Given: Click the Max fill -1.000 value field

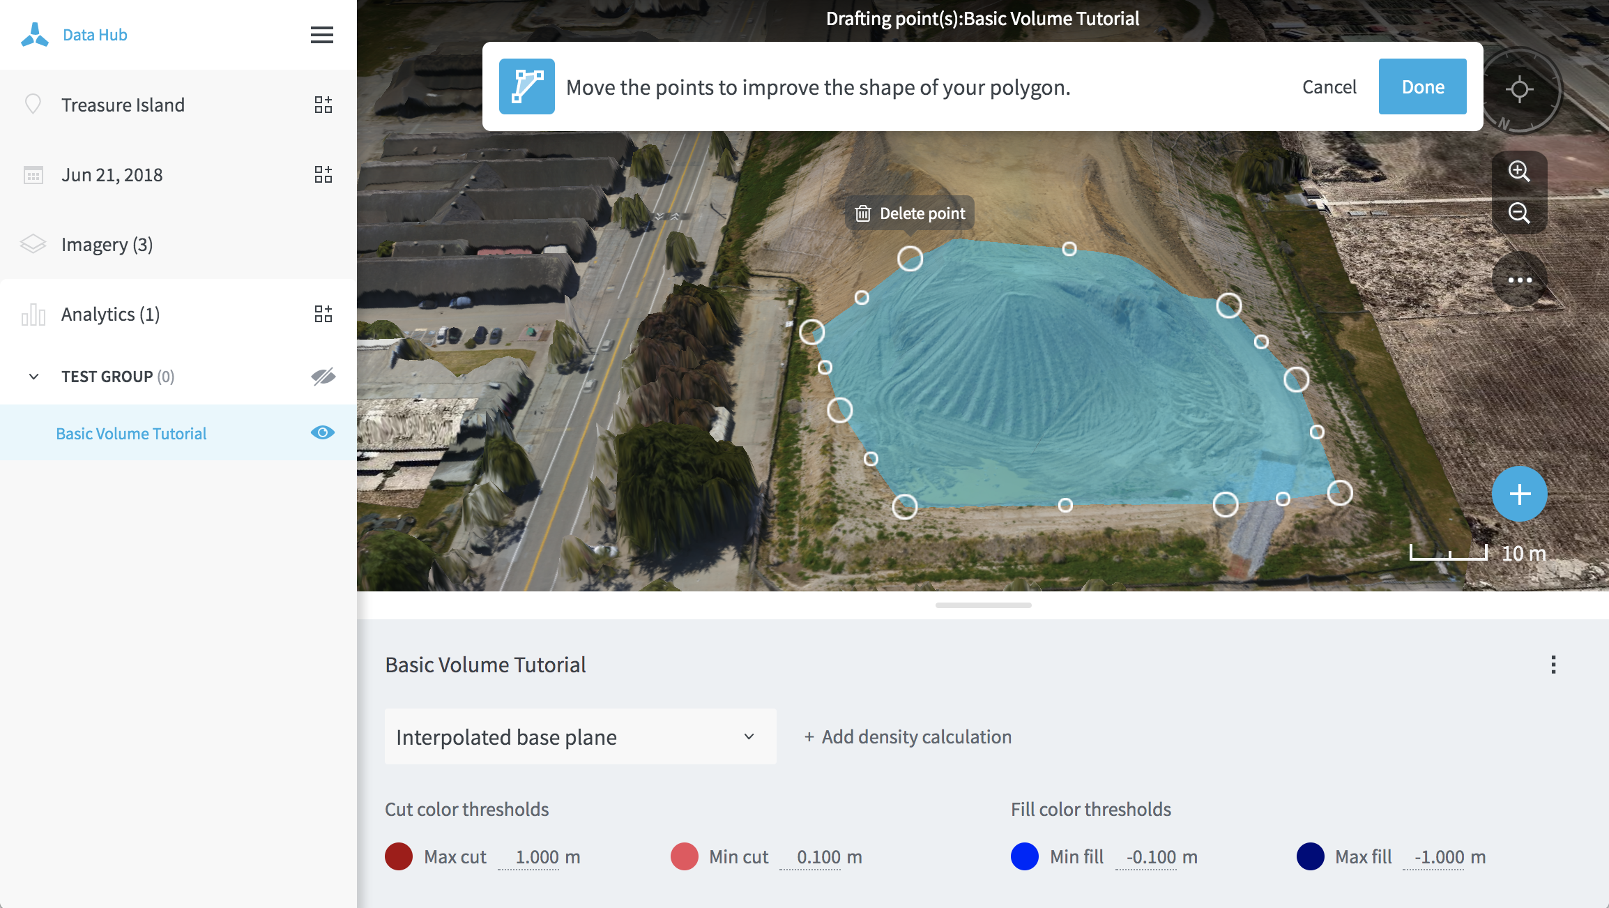Looking at the screenshot, I should click(1434, 857).
